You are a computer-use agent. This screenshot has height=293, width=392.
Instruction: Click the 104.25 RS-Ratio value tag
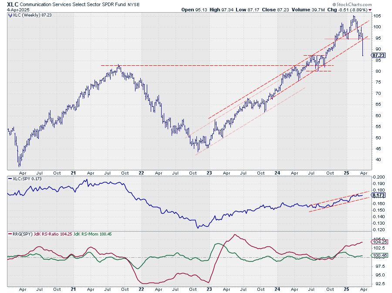coord(377,242)
